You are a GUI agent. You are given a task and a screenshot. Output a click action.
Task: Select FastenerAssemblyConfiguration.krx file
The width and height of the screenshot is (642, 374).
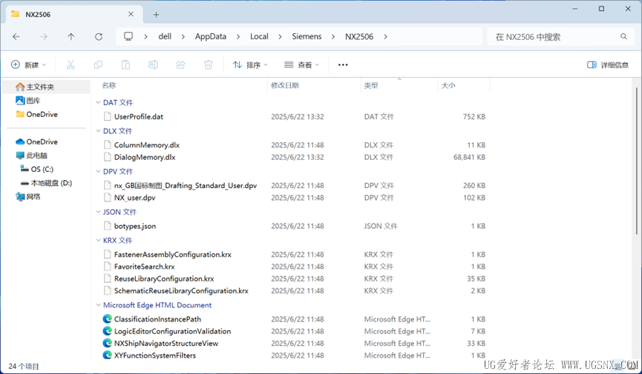coord(173,254)
